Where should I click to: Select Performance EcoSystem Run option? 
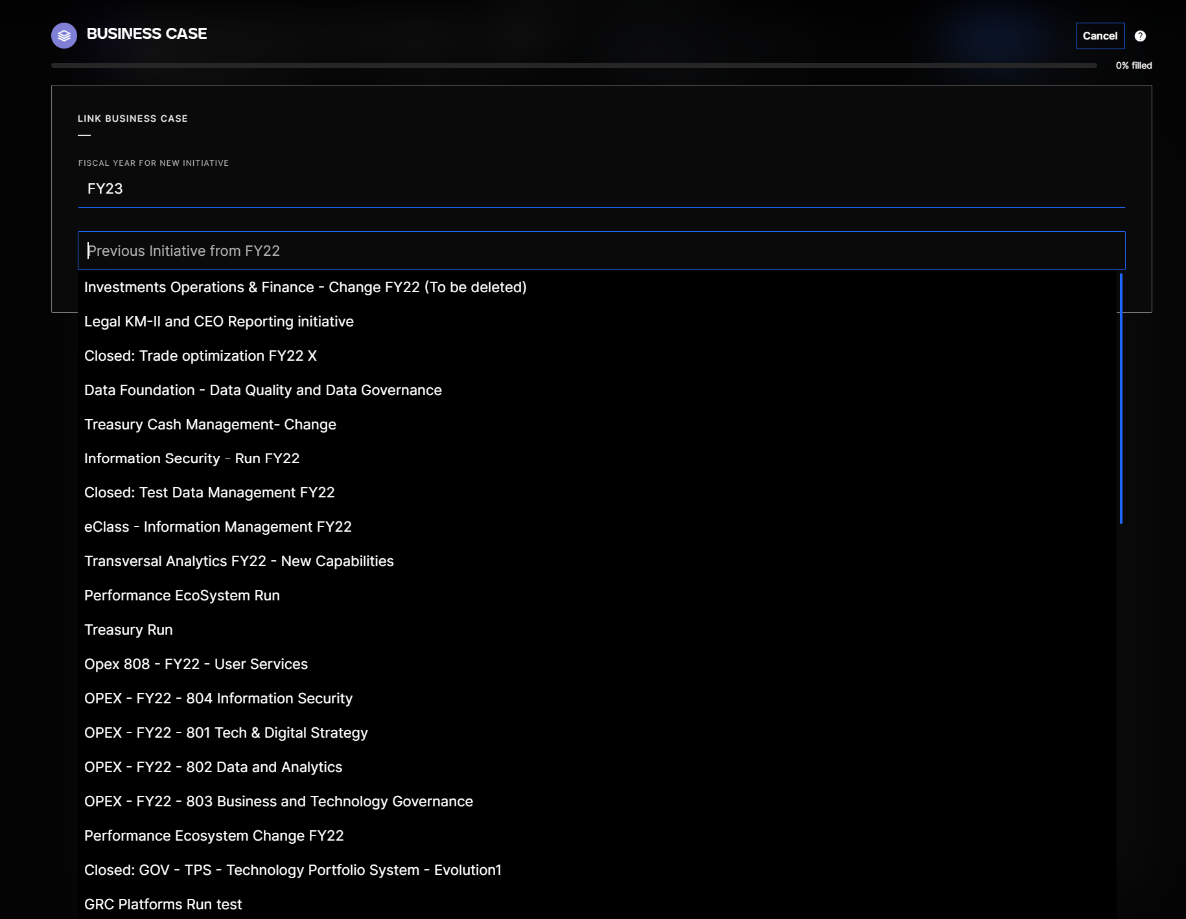coord(182,596)
